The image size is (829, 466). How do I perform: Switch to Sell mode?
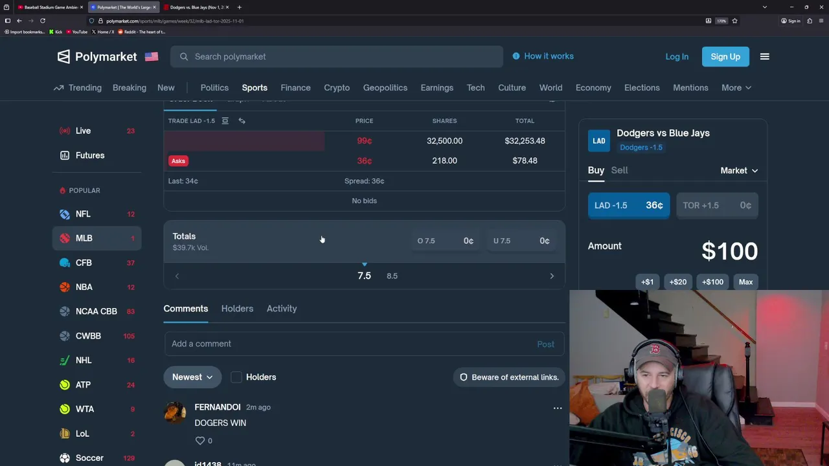(x=619, y=170)
